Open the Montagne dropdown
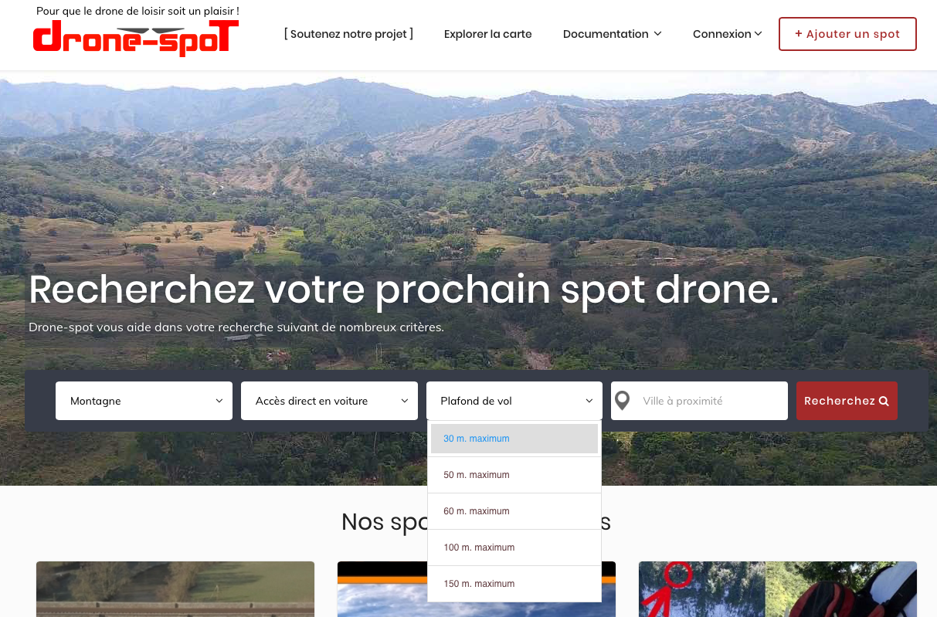The width and height of the screenshot is (937, 617). coord(144,401)
